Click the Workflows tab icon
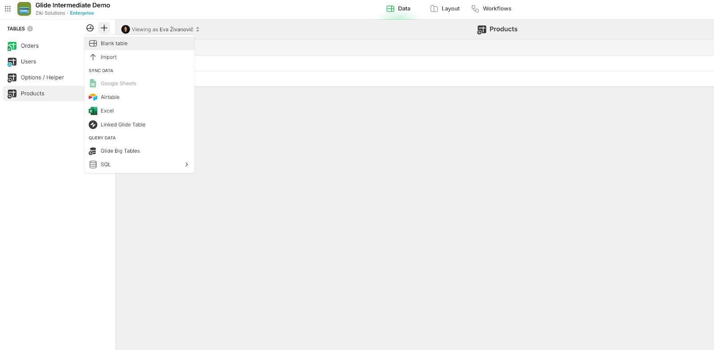Image resolution: width=714 pixels, height=350 pixels. click(x=475, y=8)
